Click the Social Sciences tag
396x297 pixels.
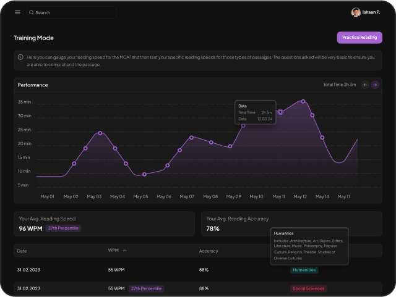coord(308,288)
